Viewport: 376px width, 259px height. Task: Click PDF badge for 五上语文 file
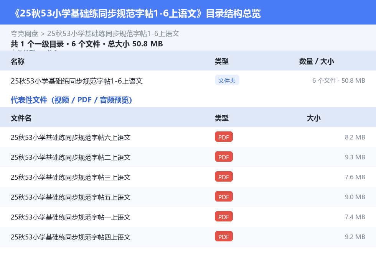(224, 197)
